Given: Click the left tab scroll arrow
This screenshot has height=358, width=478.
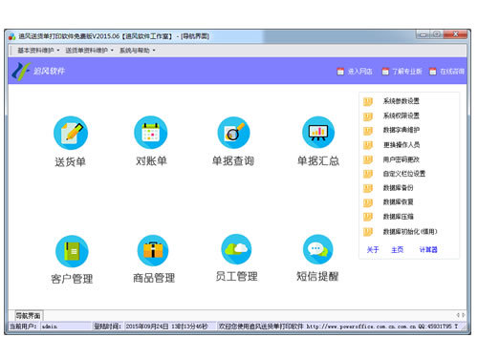Looking at the screenshot, I should pyautogui.click(x=458, y=315).
